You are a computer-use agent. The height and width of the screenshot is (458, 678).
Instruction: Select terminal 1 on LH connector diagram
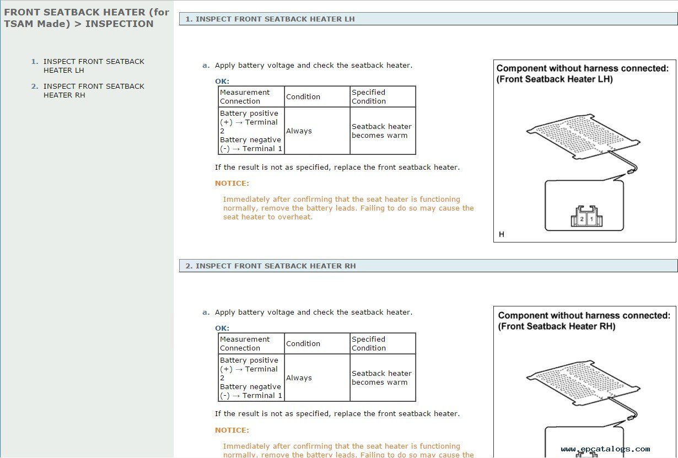coord(591,219)
